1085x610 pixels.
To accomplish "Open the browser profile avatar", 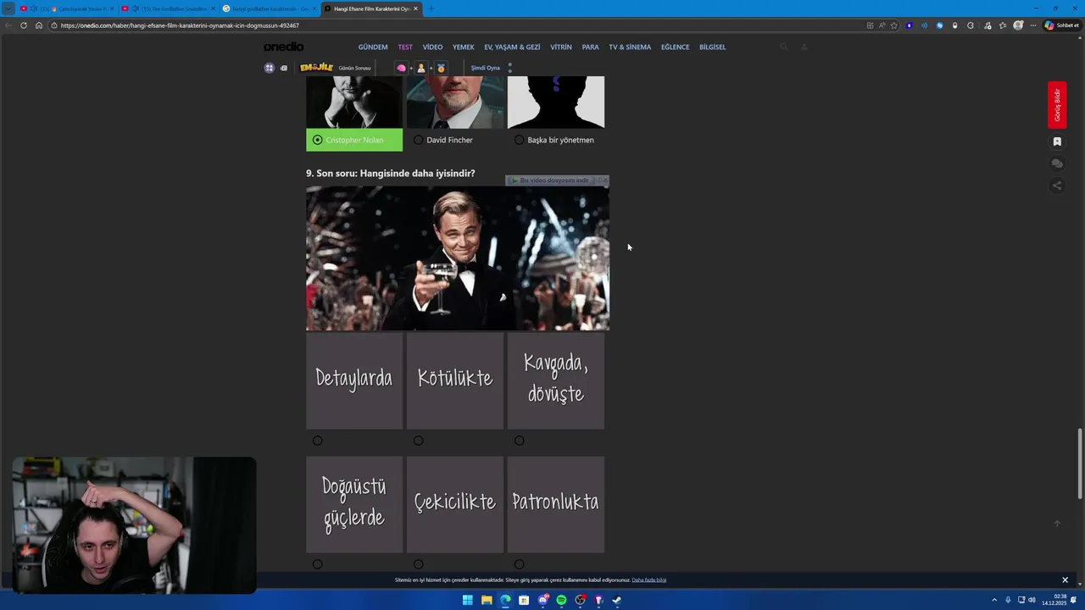I will click(1018, 25).
